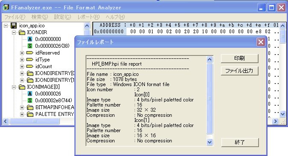288x156 pixels.
Task: Click the hex byte e8 in the first row
Action: point(259,32)
